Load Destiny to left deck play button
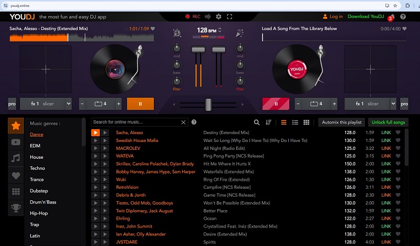 pos(96,132)
